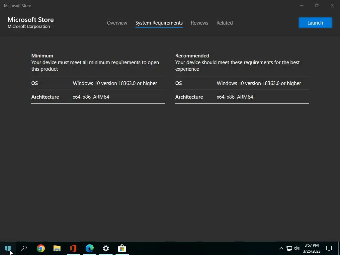Launch Google Chrome from taskbar

[41, 248]
